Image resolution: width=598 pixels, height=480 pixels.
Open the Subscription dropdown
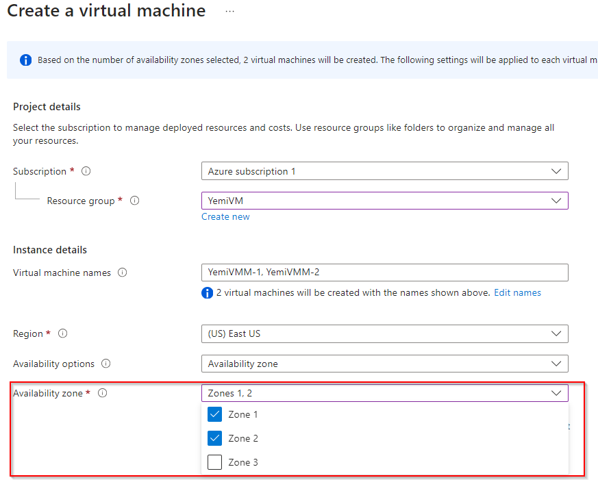coord(384,171)
